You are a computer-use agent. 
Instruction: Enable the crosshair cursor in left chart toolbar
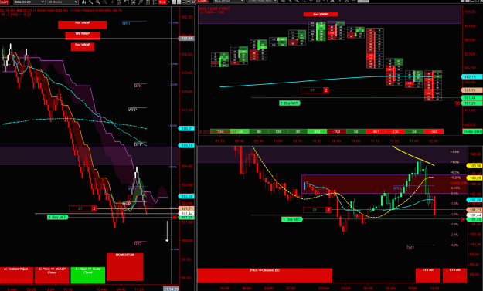click(112, 2)
